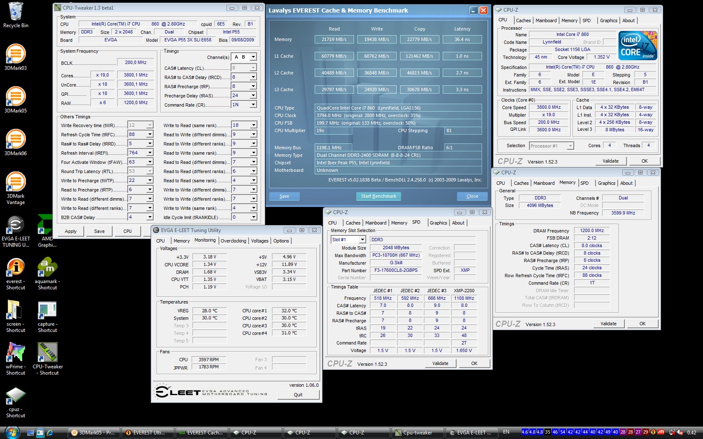Image resolution: width=703 pixels, height=439 pixels.
Task: Expand the Four Activate Window (tFAW) dropdown
Action: (150, 162)
